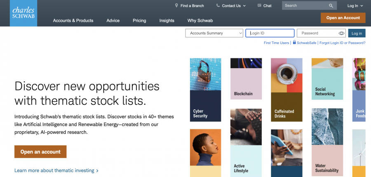Screen dimensions: 371x177
Task: Expand the top-right Log In menu
Action: click(355, 6)
